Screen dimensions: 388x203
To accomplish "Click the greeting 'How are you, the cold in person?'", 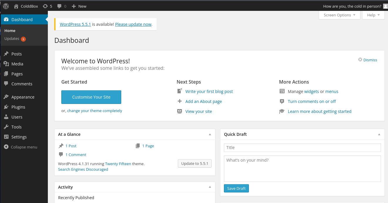I will point(352,6).
